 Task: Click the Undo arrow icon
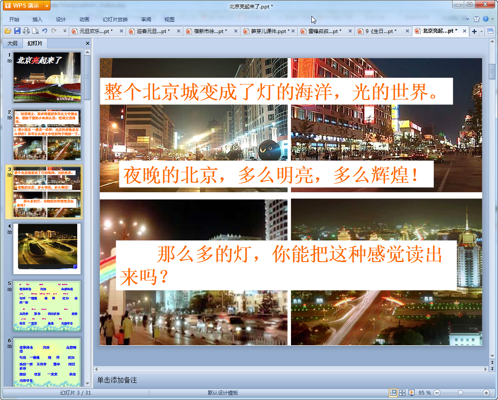[45, 31]
